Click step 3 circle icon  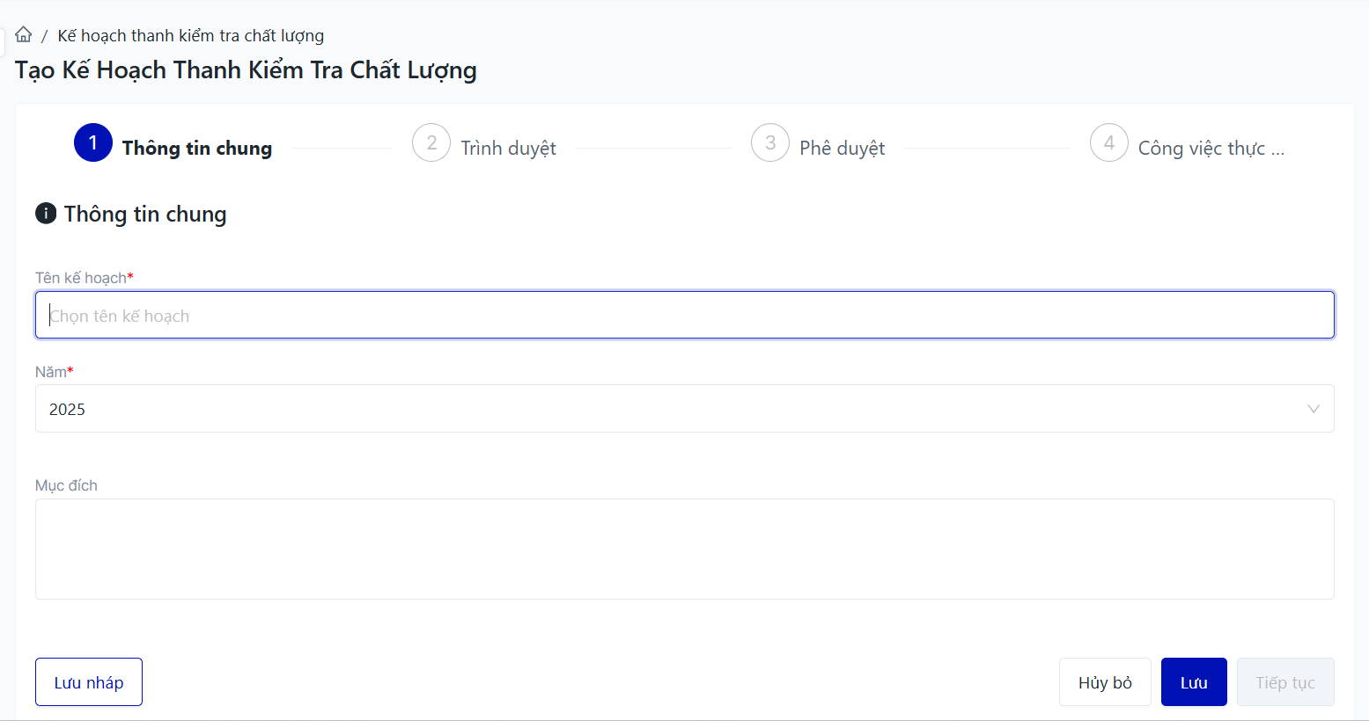pyautogui.click(x=770, y=142)
